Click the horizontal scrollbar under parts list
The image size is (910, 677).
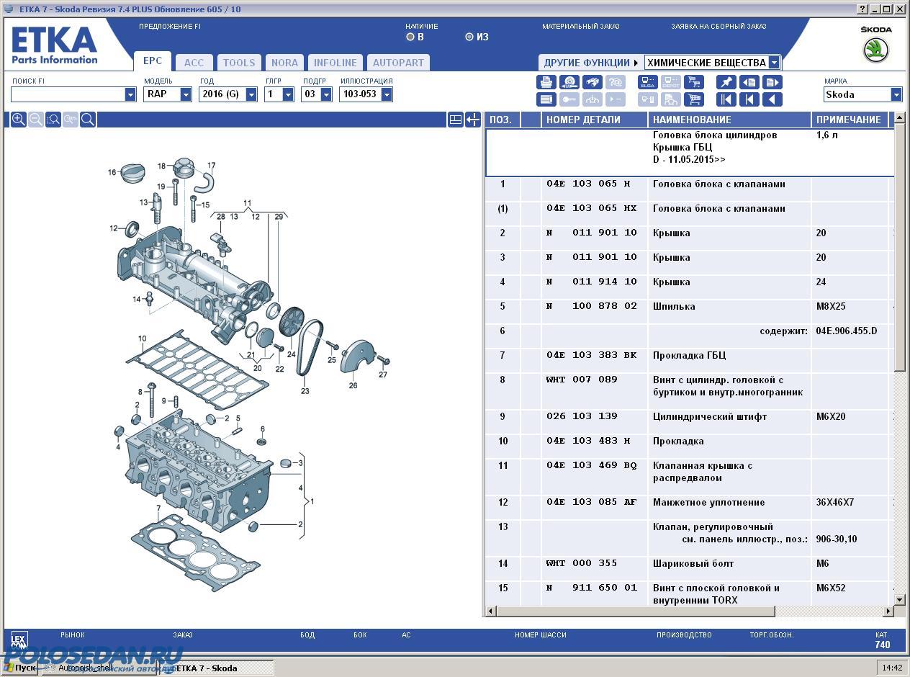634,611
